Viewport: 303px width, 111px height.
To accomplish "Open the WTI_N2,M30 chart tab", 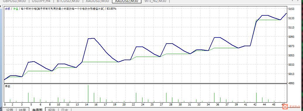I will point(155,1).
